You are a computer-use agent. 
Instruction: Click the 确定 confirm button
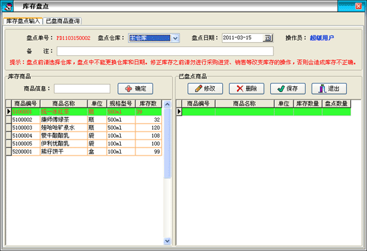click(x=135, y=89)
